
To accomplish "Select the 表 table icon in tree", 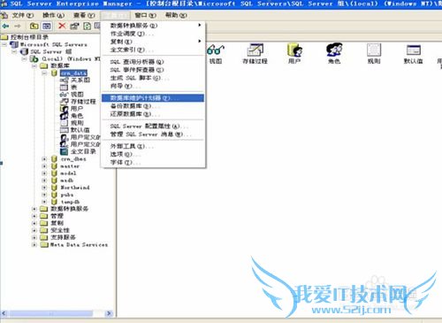I will pos(64,87).
